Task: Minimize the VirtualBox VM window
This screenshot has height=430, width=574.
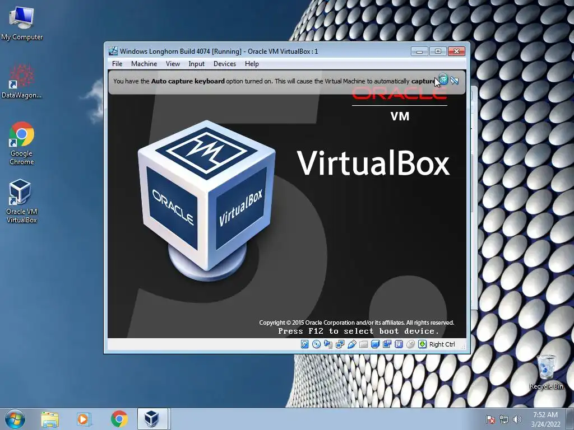Action: point(419,51)
